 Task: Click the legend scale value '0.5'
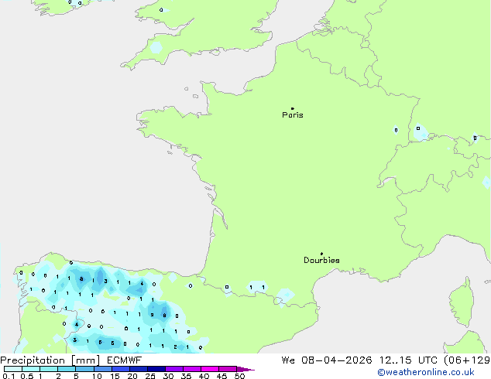[27, 376]
